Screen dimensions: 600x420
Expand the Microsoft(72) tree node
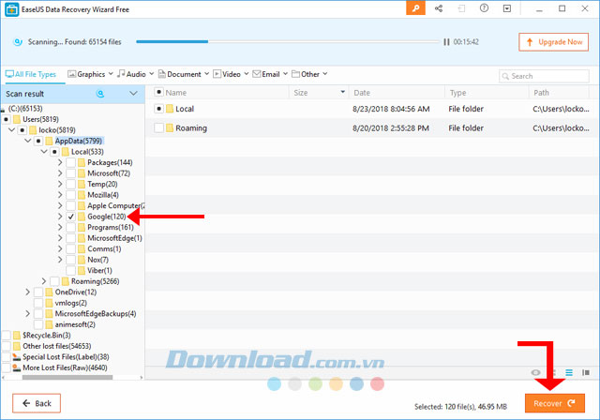click(x=60, y=173)
